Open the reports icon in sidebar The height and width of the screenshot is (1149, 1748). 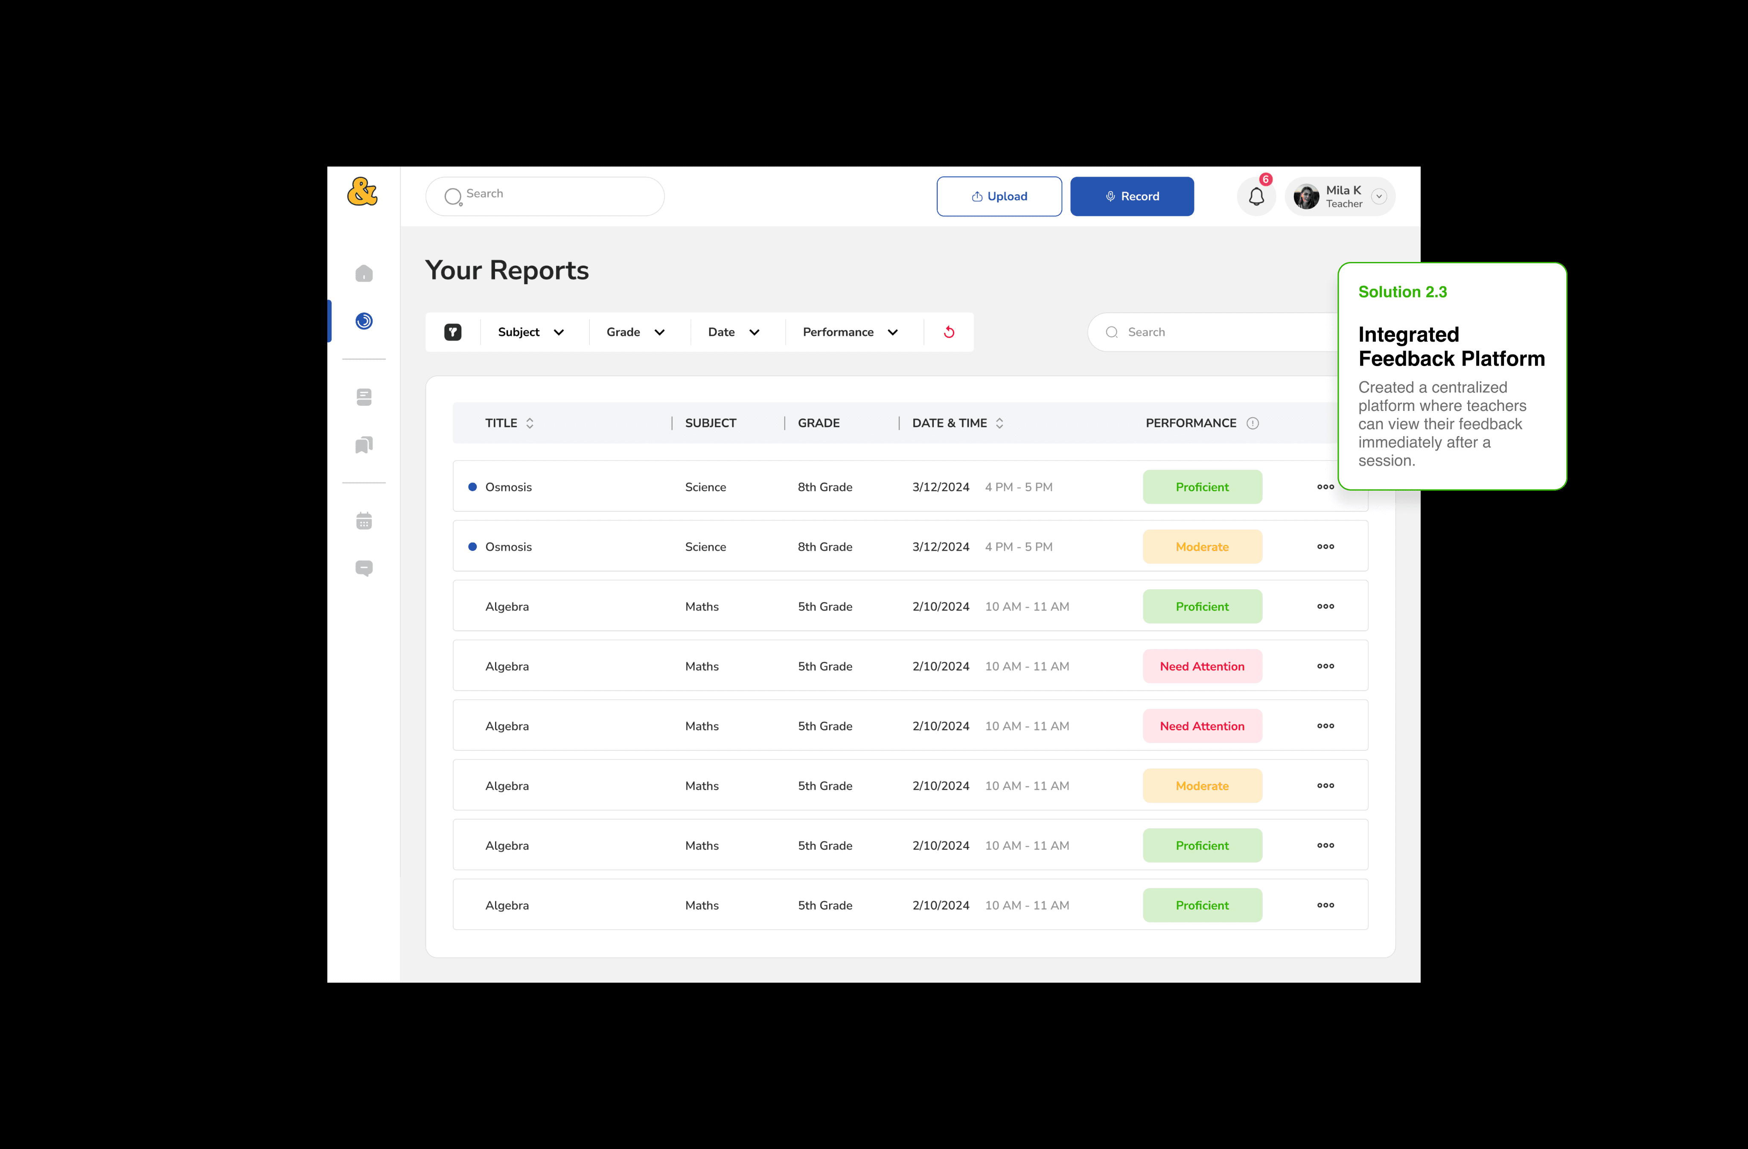click(364, 321)
